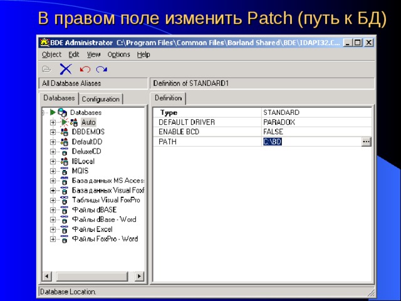Click the PATH row label

click(x=167, y=142)
